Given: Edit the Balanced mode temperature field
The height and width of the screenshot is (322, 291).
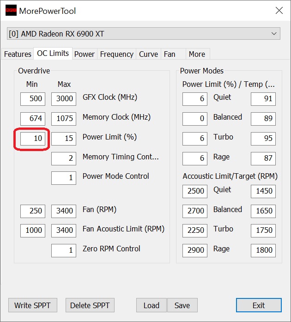Looking at the screenshot, I should (263, 119).
